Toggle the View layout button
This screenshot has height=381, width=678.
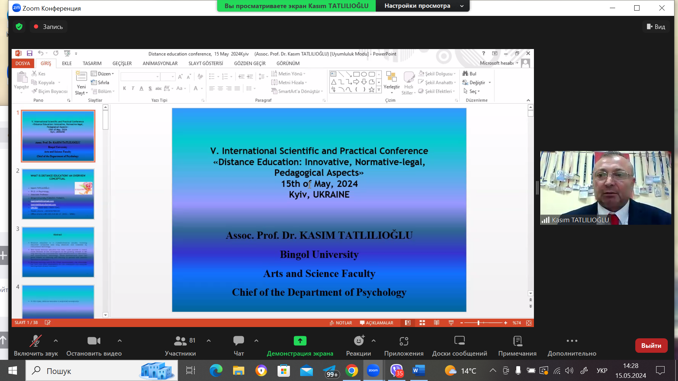[x=656, y=26]
